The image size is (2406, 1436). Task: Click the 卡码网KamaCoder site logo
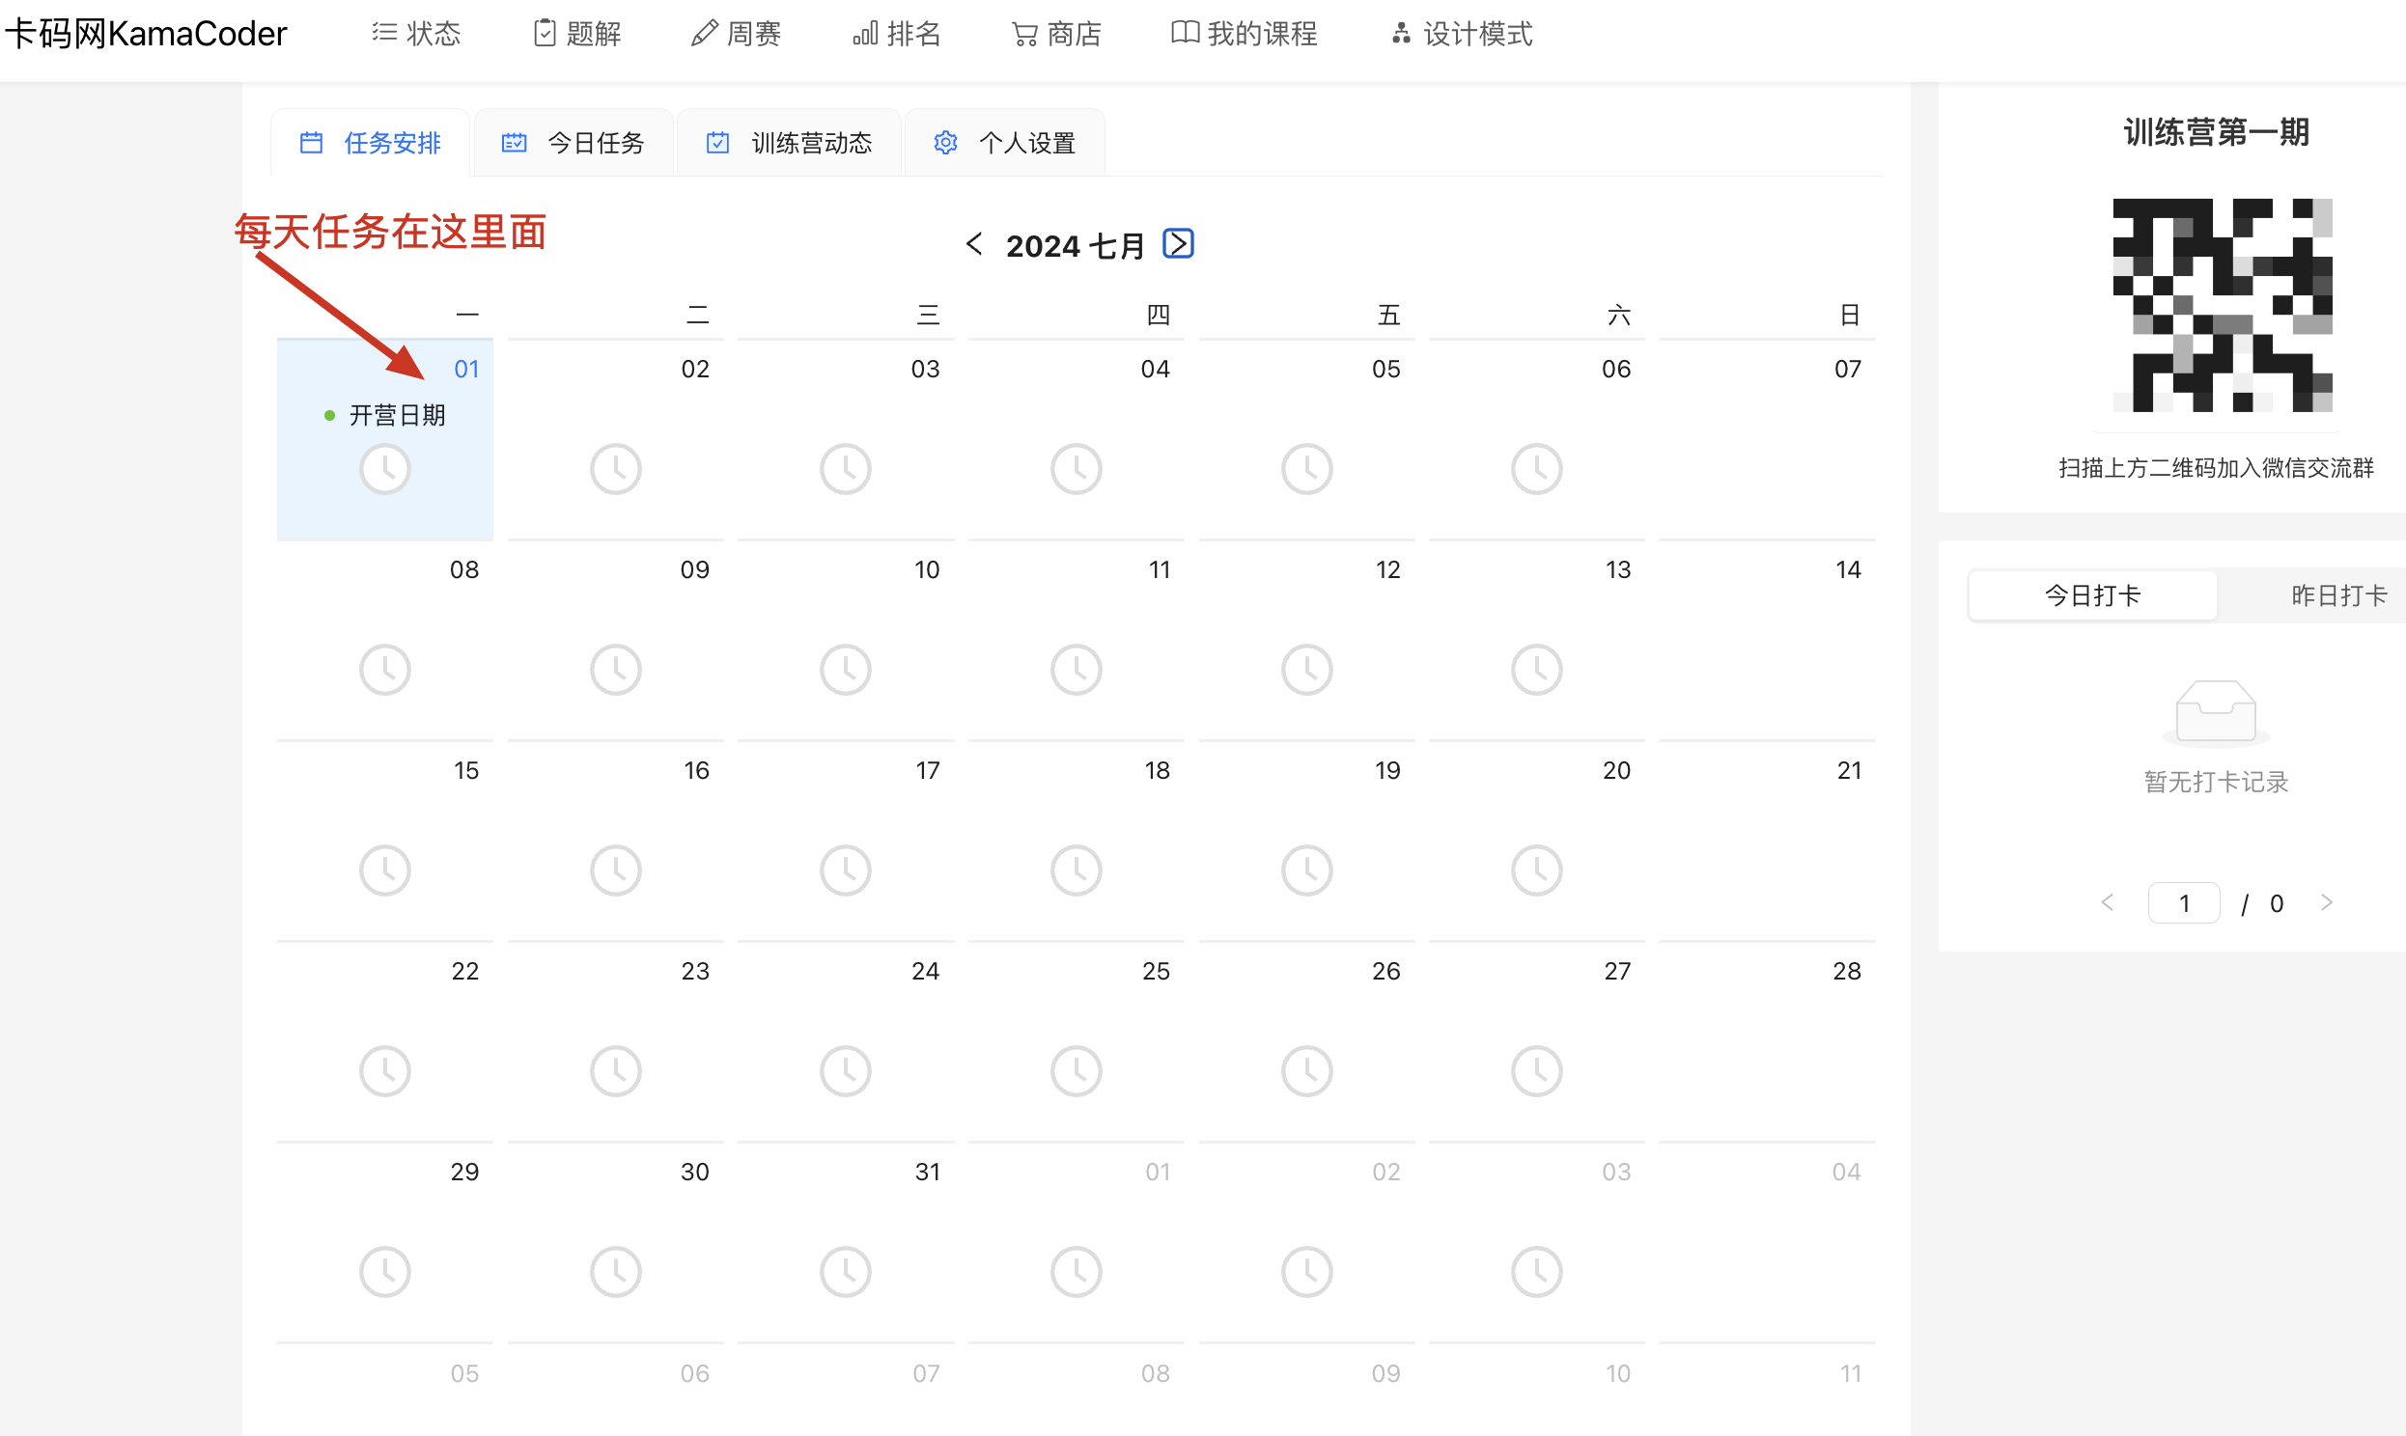point(146,34)
